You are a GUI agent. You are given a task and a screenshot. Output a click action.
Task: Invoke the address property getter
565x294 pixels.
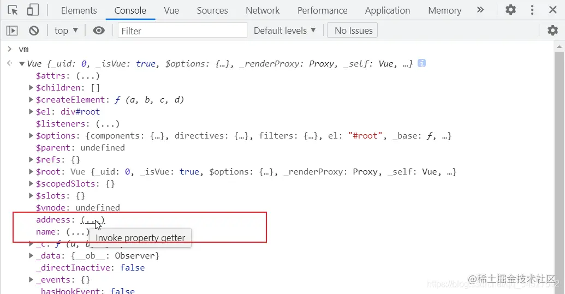93,220
